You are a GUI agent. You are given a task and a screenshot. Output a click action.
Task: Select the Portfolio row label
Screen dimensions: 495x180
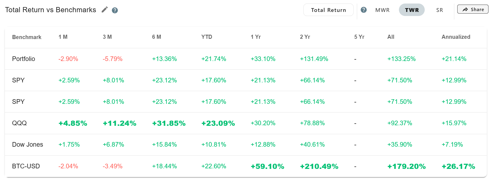pos(24,59)
